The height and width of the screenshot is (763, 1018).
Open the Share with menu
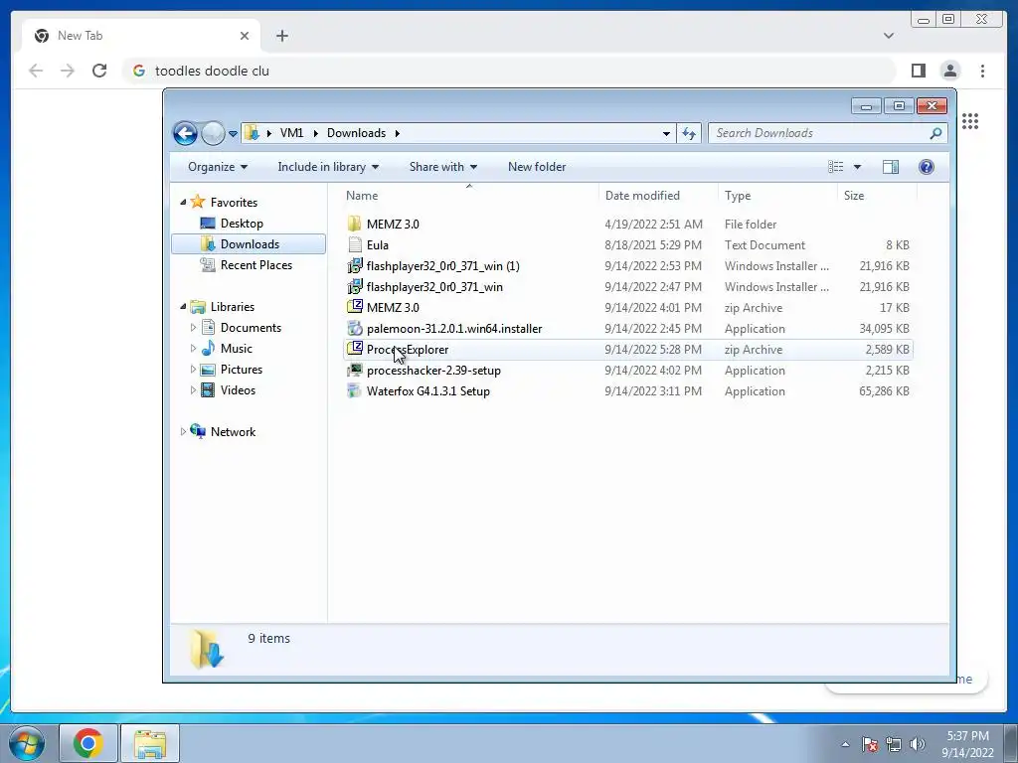tap(443, 167)
